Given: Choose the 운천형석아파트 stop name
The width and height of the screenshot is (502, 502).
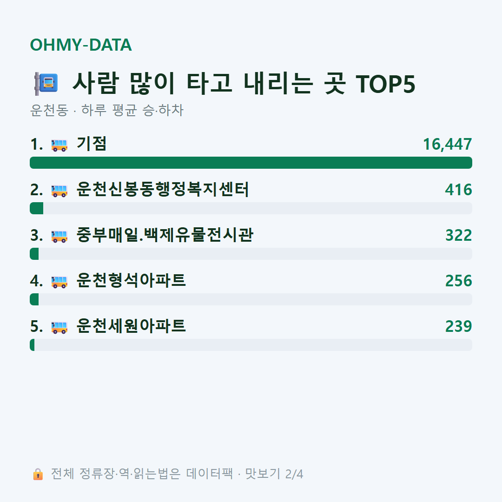Looking at the screenshot, I should pyautogui.click(x=131, y=280).
